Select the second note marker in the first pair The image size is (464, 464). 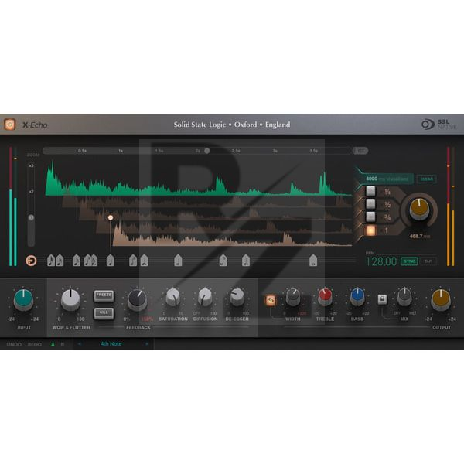[x=60, y=261]
